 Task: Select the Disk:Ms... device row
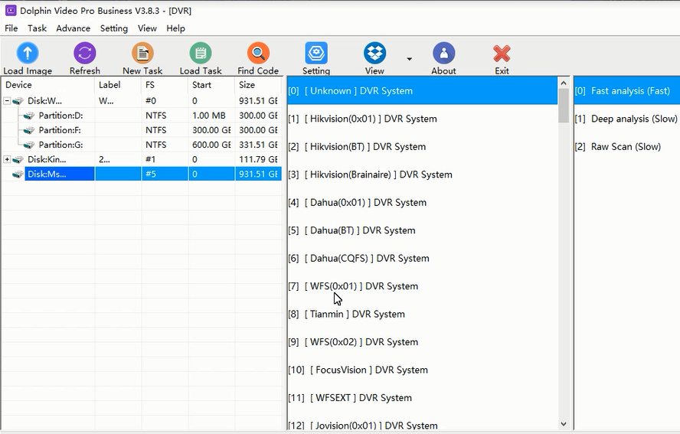pyautogui.click(x=142, y=175)
